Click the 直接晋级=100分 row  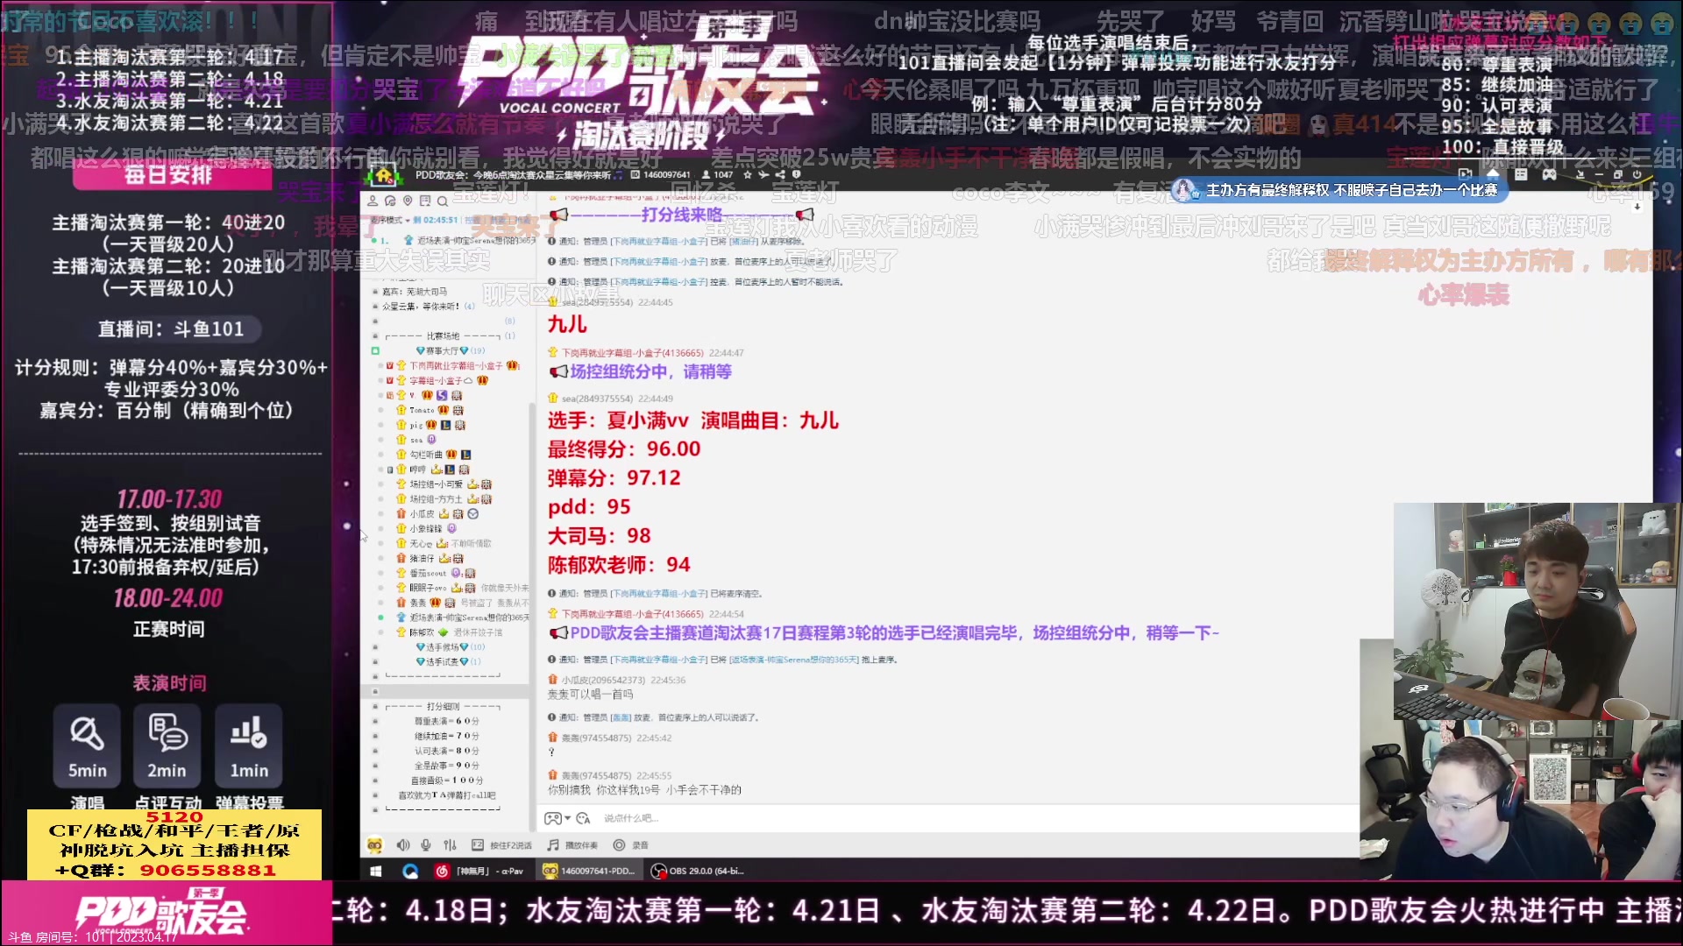point(447,780)
